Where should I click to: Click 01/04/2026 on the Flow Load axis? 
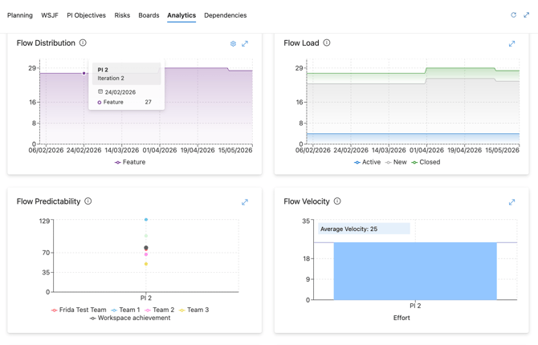click(x=426, y=150)
